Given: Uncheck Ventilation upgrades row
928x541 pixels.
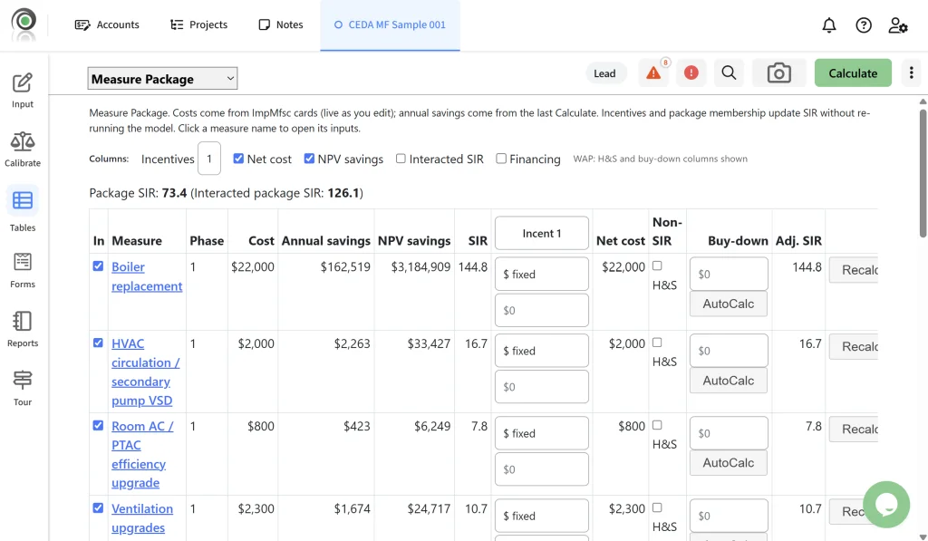Looking at the screenshot, I should point(98,507).
